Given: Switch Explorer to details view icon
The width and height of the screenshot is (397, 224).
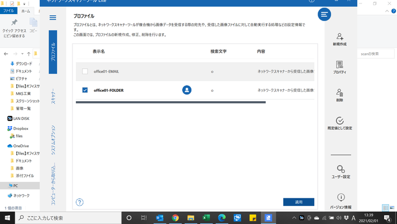Looking at the screenshot, I should (x=385, y=208).
